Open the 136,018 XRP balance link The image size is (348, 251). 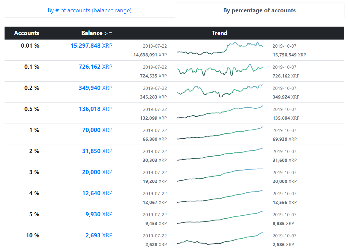tap(95, 109)
